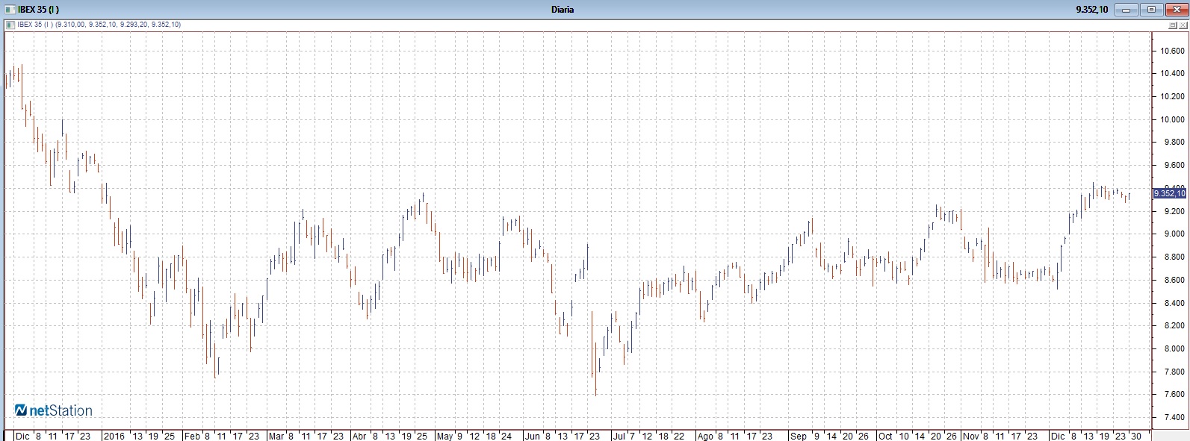Minimize the IBEX 35 chart window
Screen dimensions: 1190x441
[1127, 10]
